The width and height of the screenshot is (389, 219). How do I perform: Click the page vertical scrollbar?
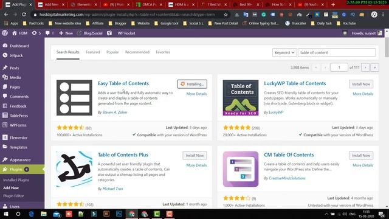(387, 47)
